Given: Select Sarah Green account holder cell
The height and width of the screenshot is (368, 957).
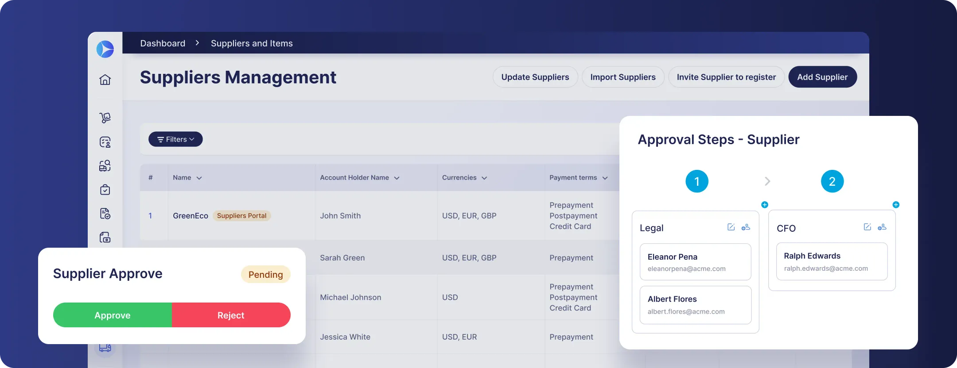Looking at the screenshot, I should pyautogui.click(x=342, y=257).
